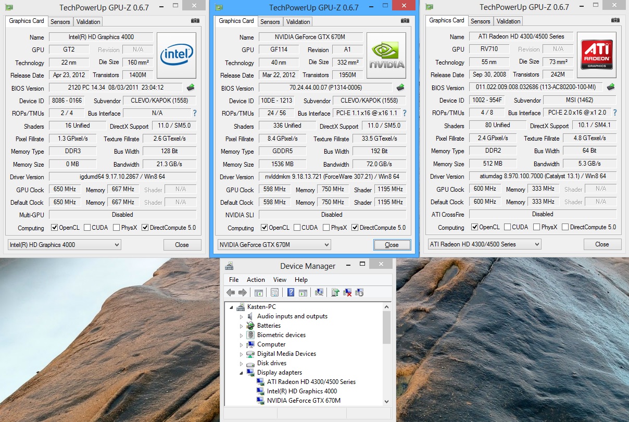Click Forward arrow in Device Manager toolbar
The image size is (629, 422).
coord(242,293)
